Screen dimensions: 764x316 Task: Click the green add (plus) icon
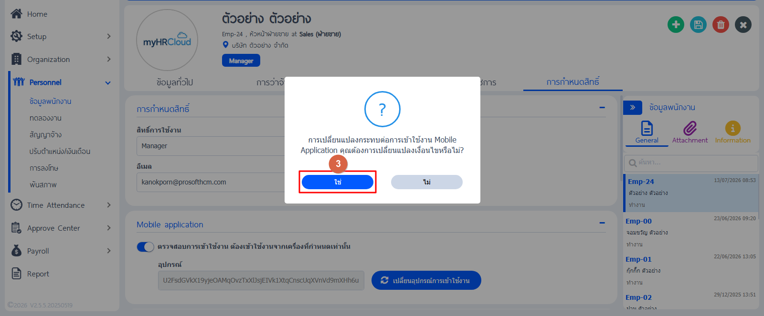click(x=676, y=24)
